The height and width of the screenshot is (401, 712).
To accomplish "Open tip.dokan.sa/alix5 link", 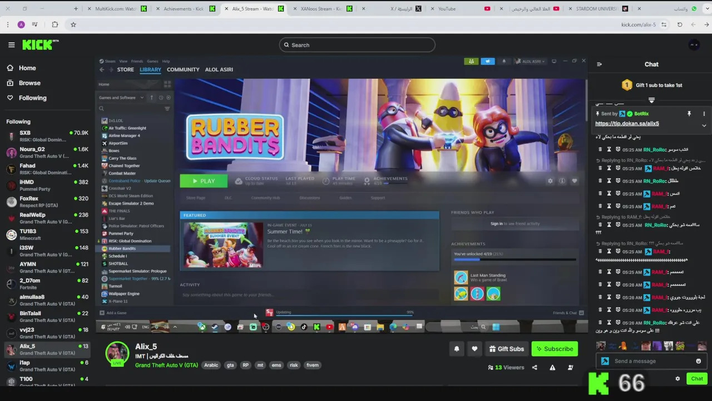I will coord(627,124).
